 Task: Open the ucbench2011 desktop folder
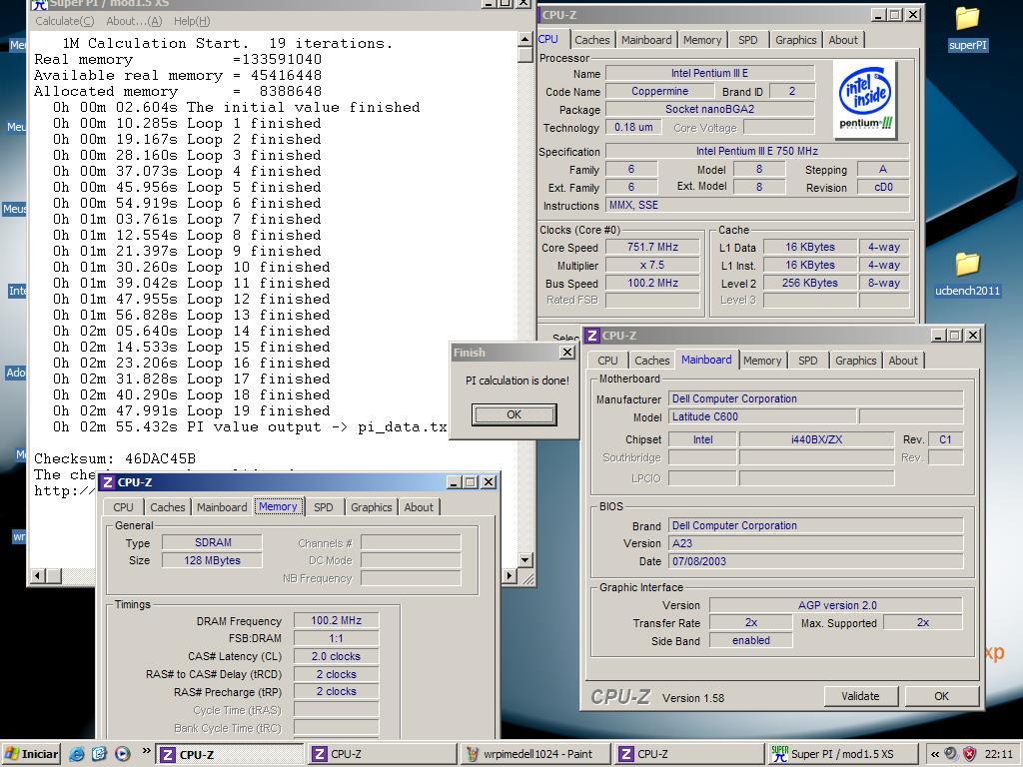click(x=967, y=275)
